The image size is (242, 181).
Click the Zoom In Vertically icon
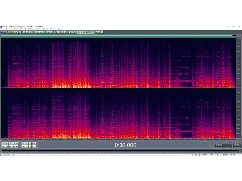tap(34, 144)
